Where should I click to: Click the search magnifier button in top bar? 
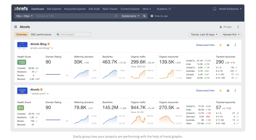(x=144, y=16)
